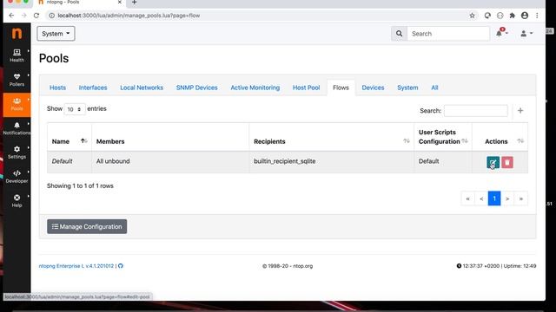Bookmark this page with the star icon

(x=472, y=16)
